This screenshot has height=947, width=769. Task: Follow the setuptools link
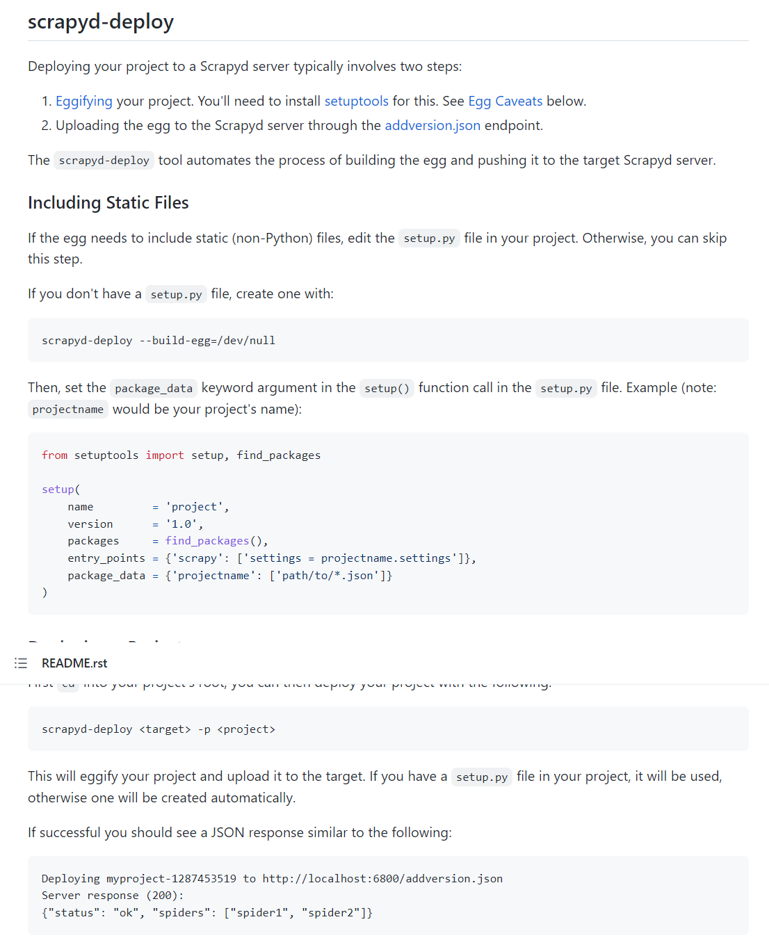[356, 102]
